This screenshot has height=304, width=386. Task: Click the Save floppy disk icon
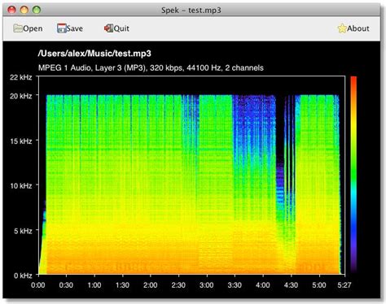click(x=62, y=28)
